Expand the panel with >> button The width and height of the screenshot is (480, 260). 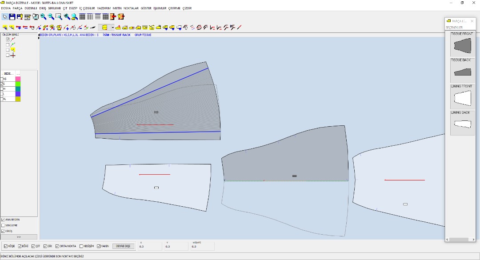pyautogui.click(x=19, y=237)
